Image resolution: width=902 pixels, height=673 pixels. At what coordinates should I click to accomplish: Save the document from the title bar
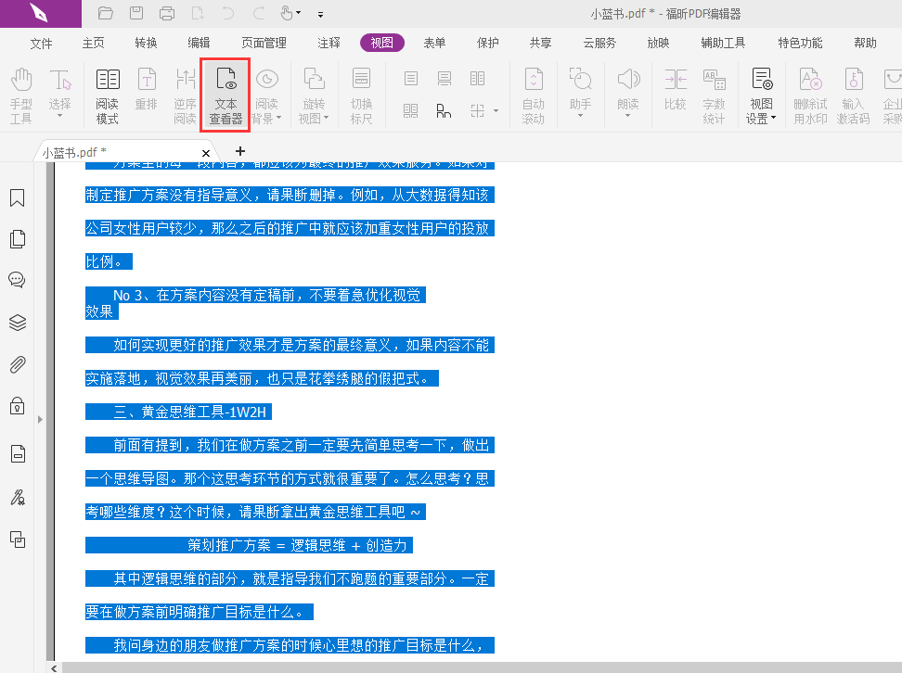[137, 13]
